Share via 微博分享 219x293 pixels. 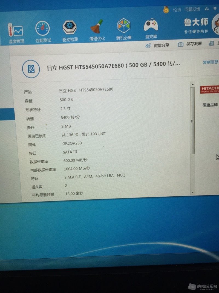[x=157, y=45]
